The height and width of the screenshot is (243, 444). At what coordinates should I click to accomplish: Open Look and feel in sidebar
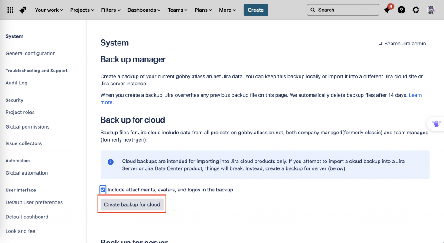21,231
